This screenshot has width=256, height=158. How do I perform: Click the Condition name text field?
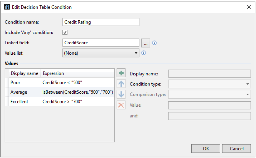(101, 22)
